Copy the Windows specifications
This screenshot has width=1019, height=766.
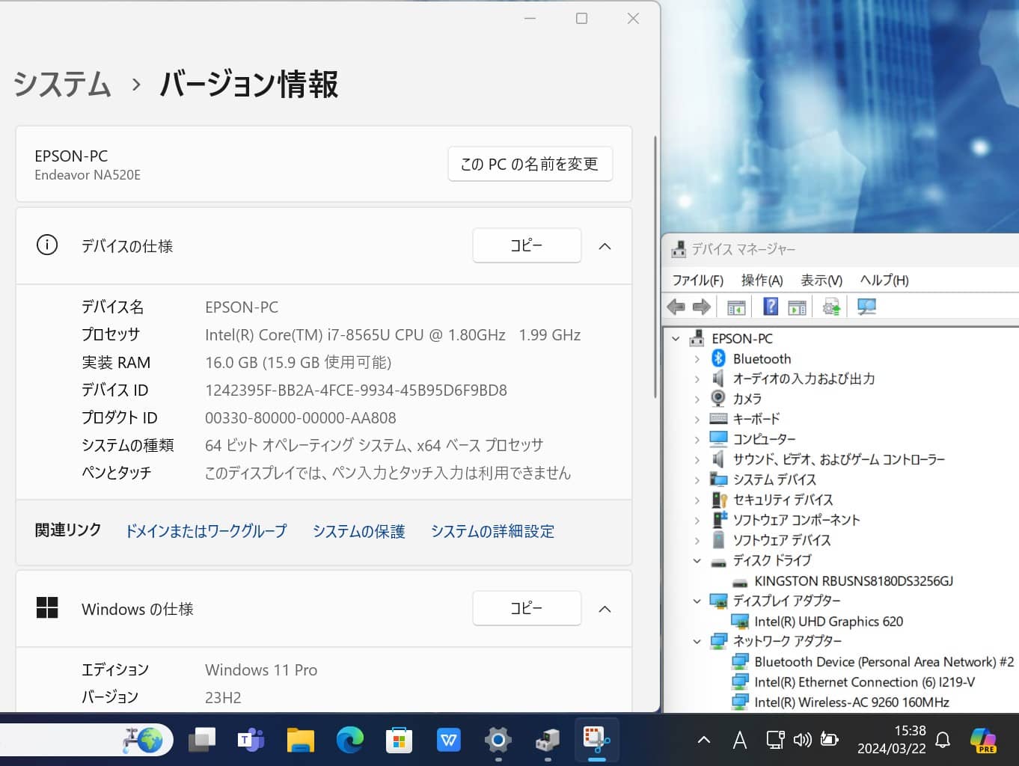527,608
